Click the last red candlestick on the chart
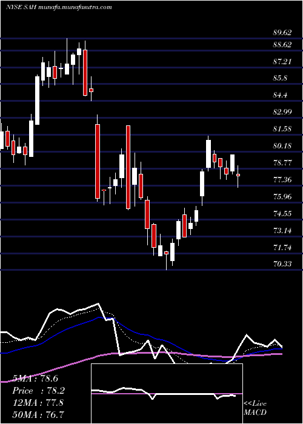The height and width of the screenshot is (424, 303). [238, 175]
